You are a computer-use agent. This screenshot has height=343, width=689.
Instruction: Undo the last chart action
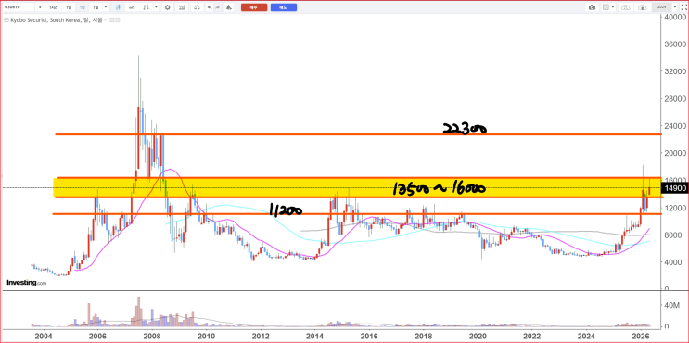pyautogui.click(x=210, y=7)
